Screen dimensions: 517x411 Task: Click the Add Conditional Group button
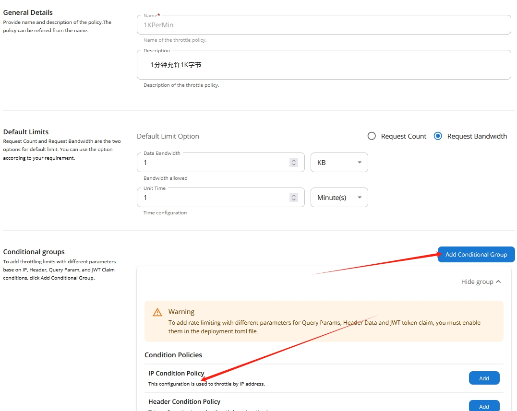tap(476, 255)
